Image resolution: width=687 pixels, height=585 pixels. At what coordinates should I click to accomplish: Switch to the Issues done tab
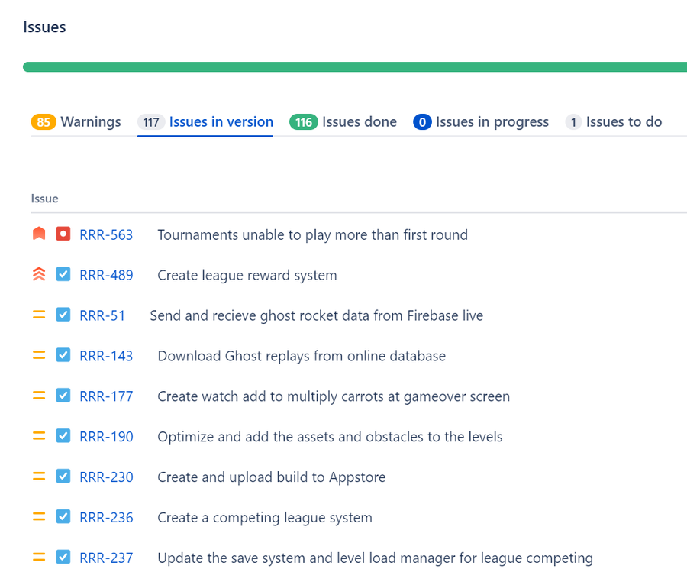343,122
